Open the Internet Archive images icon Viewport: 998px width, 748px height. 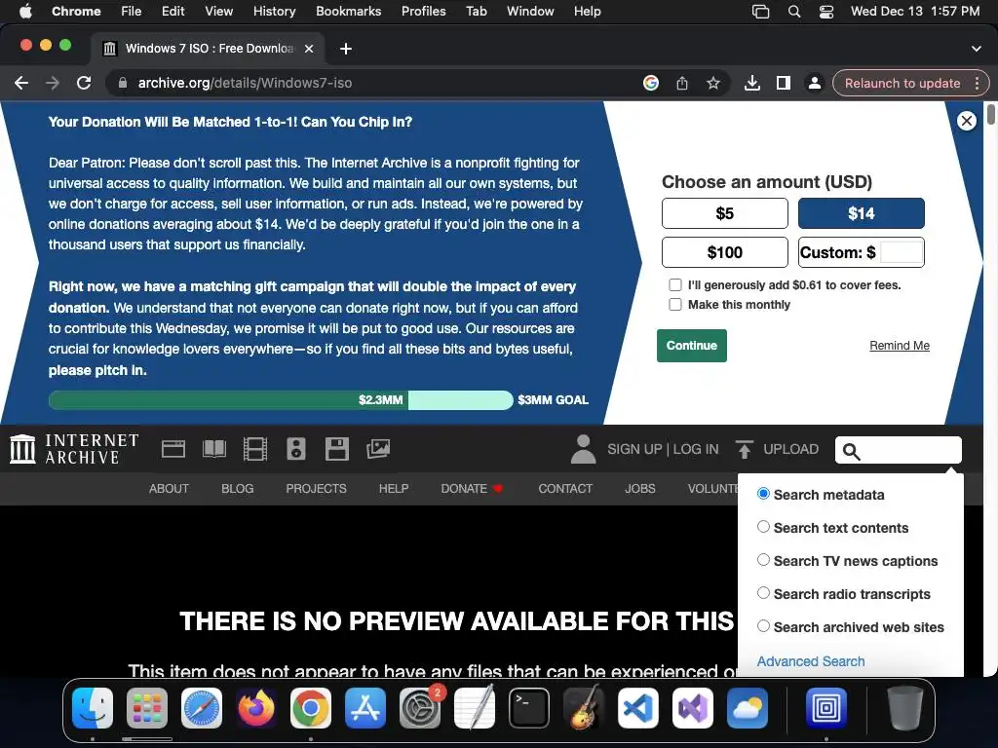click(378, 449)
